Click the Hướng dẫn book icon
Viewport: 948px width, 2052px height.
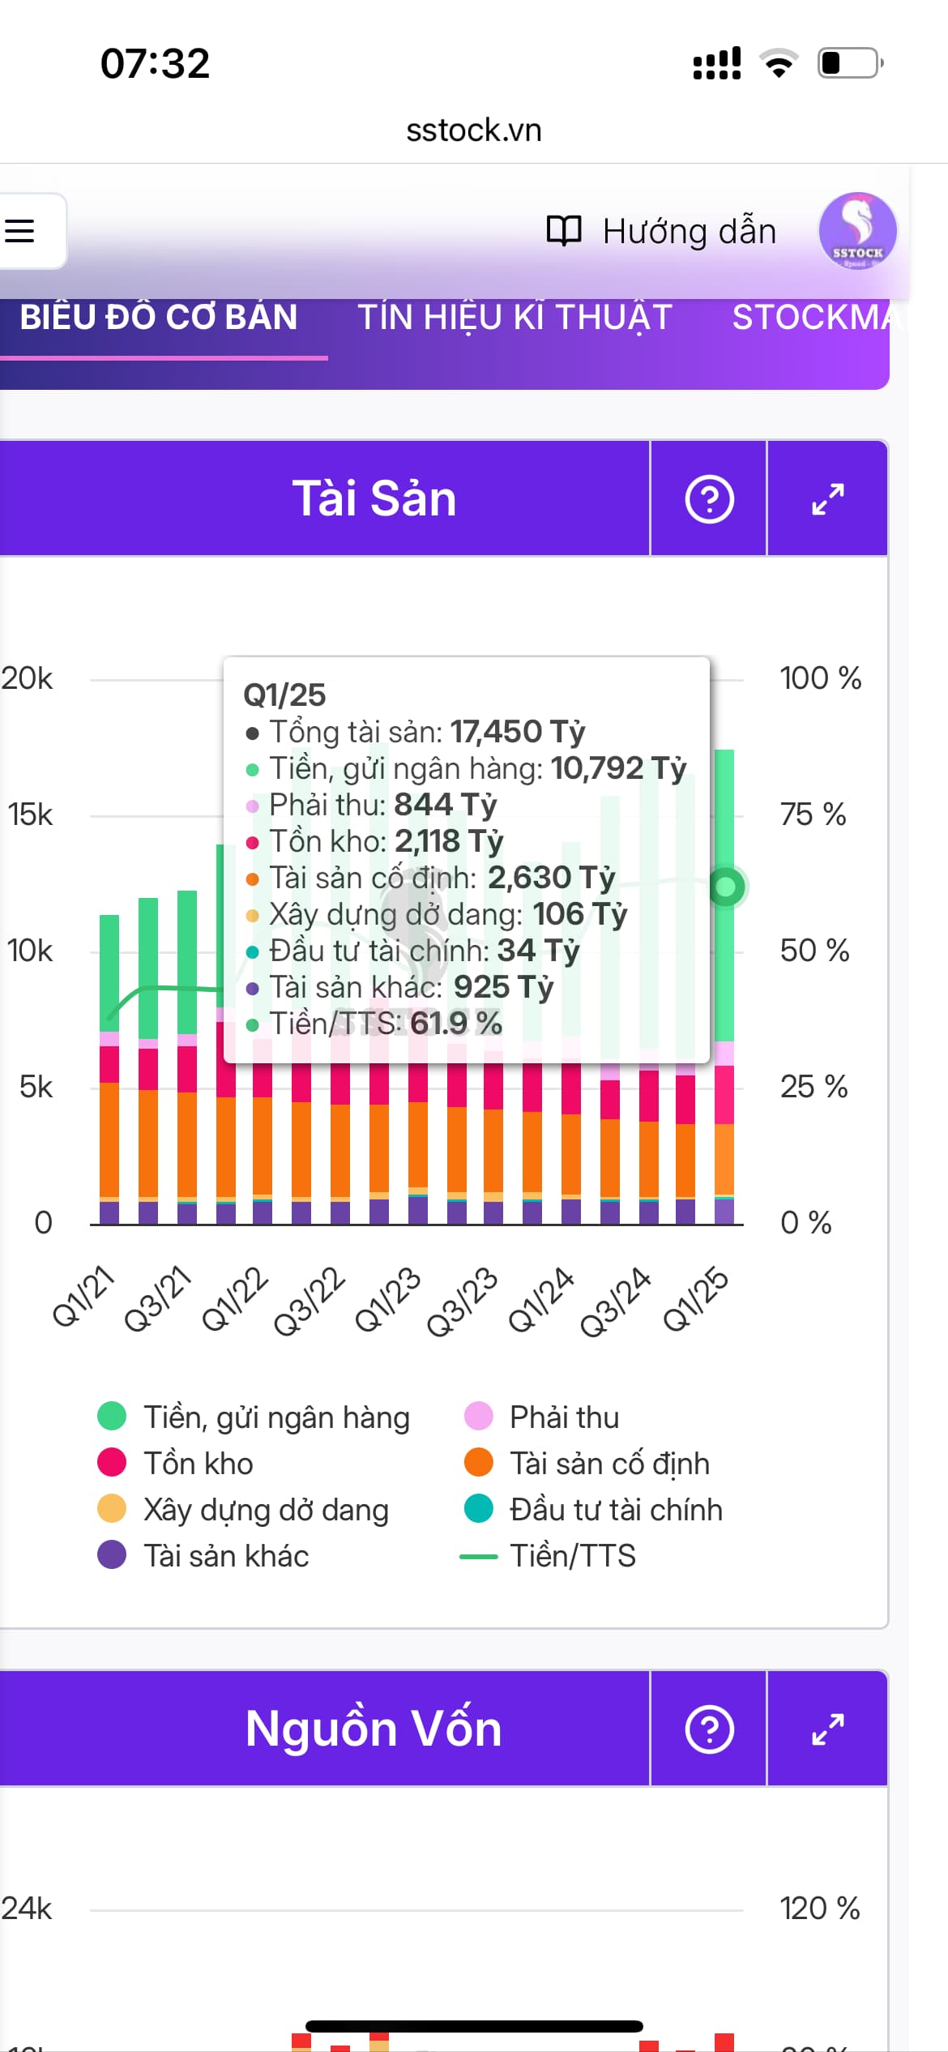point(563,231)
